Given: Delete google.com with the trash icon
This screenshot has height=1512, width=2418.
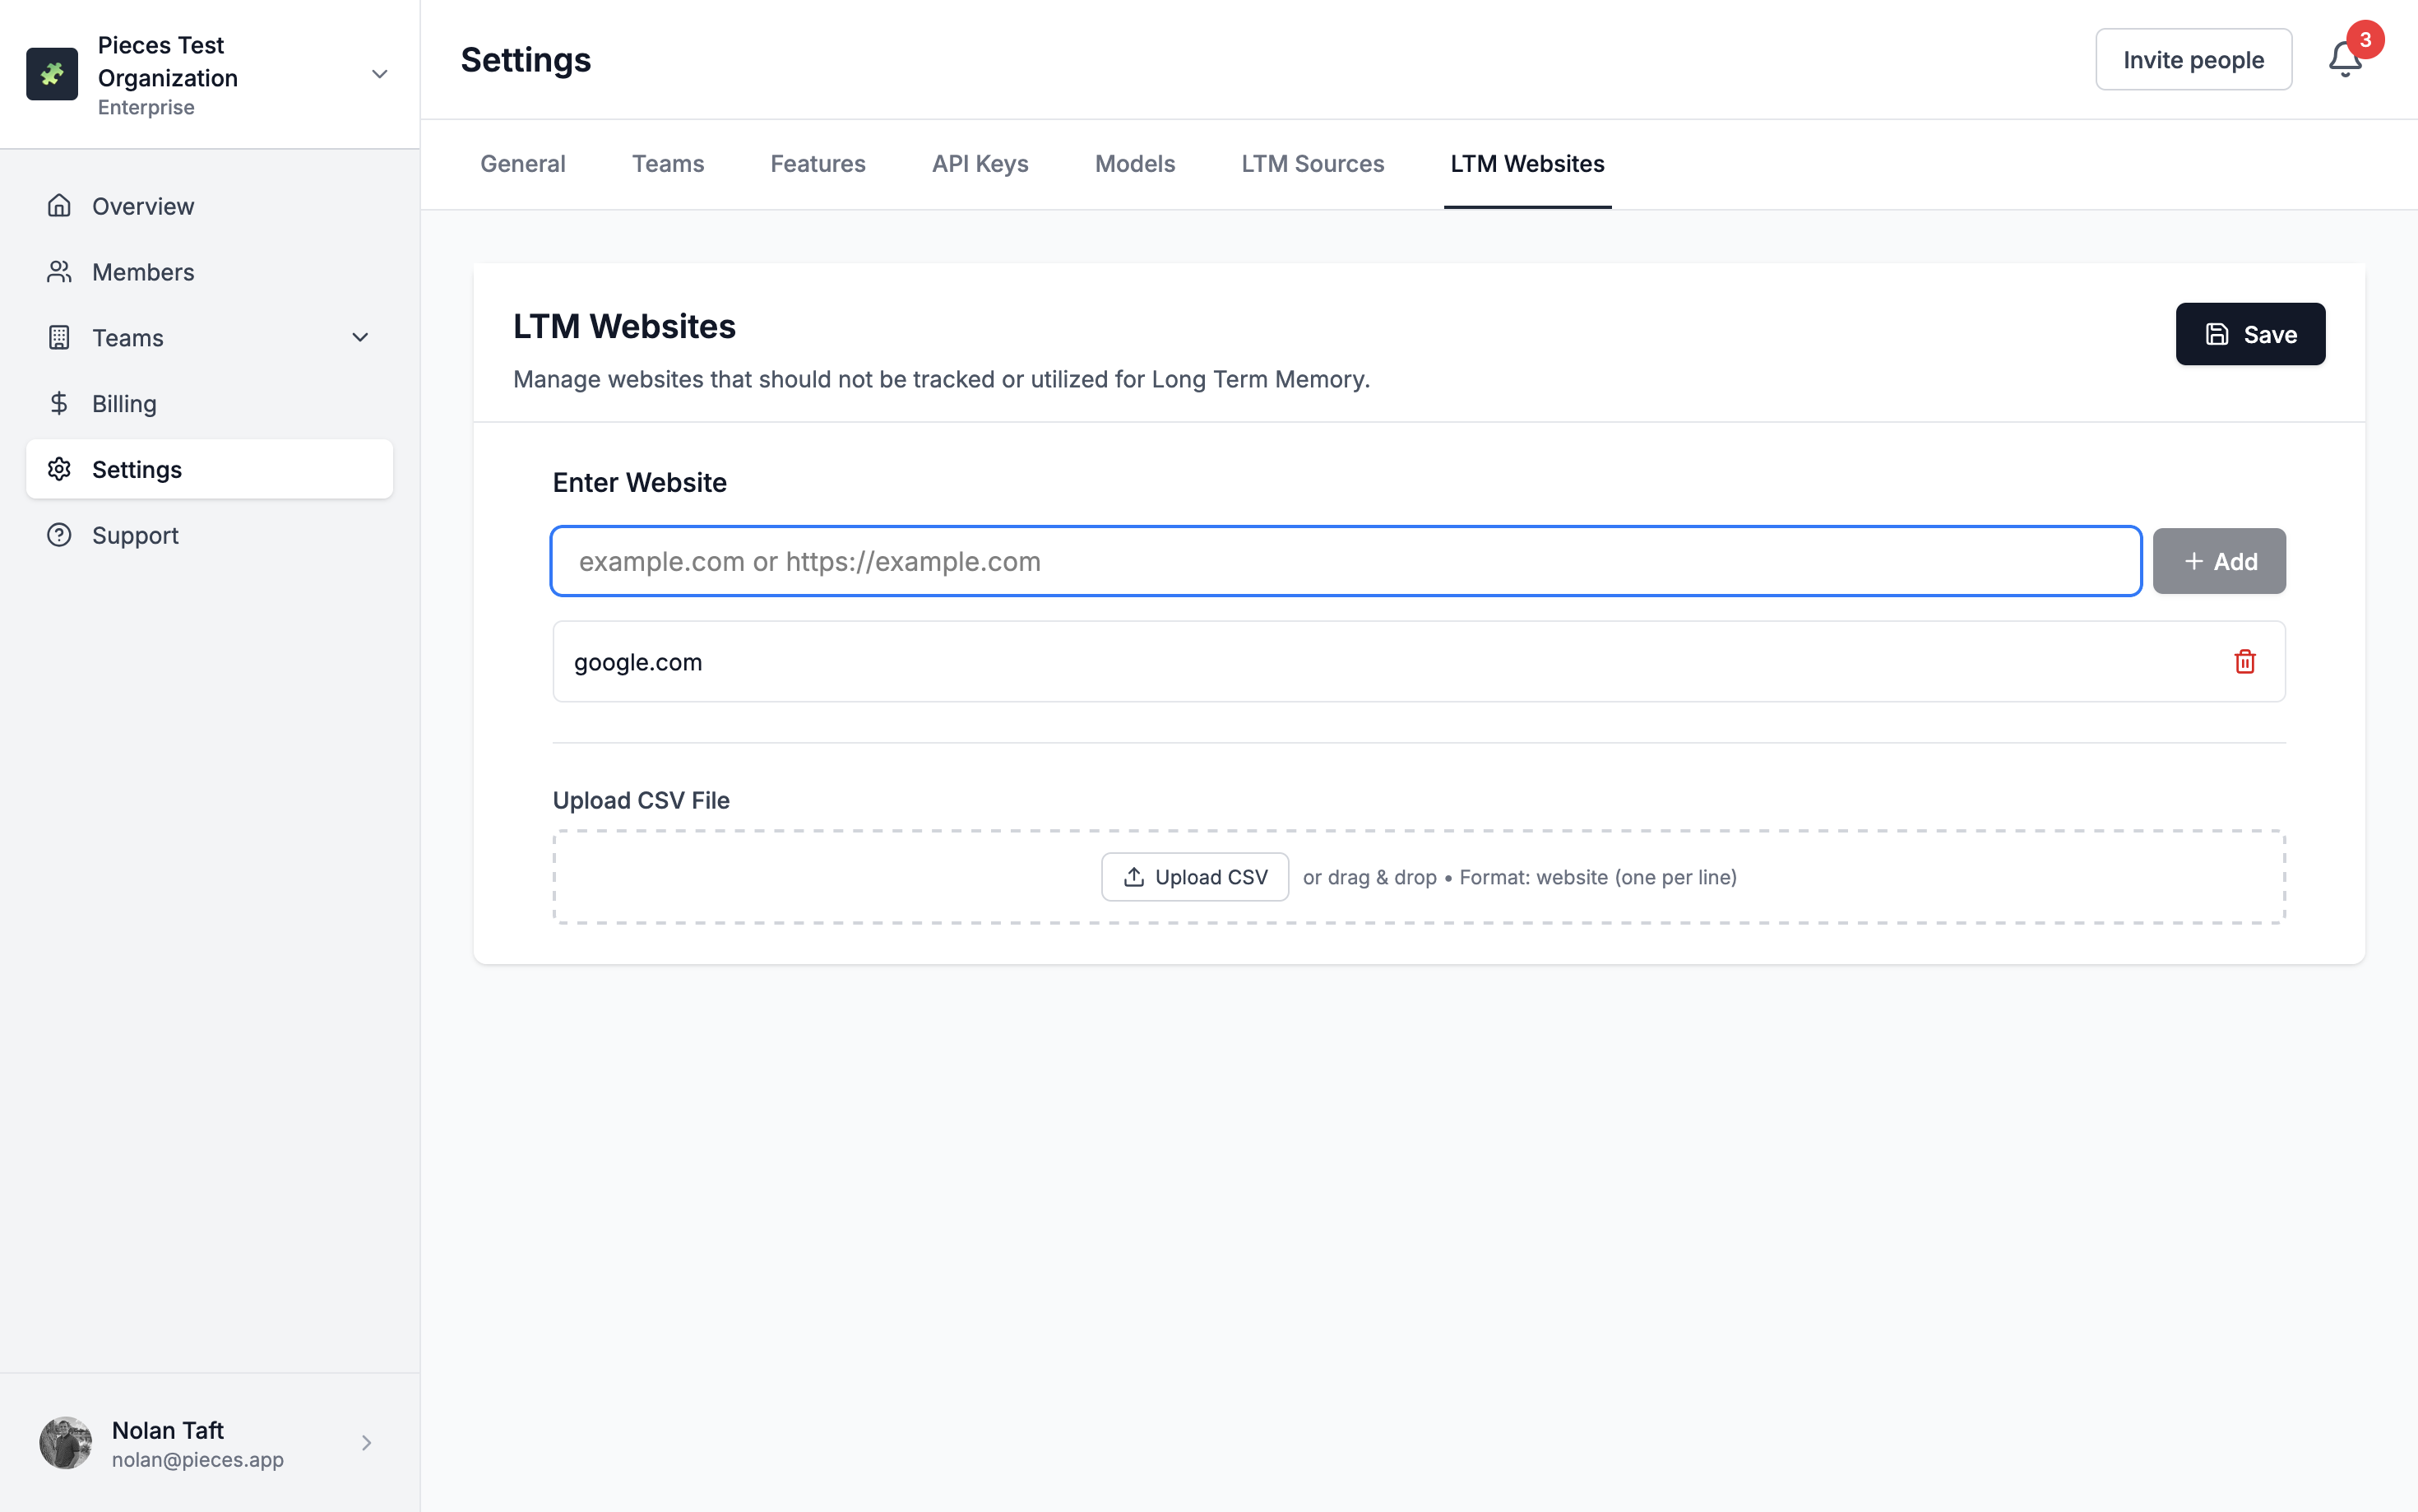Looking at the screenshot, I should pos(2244,662).
